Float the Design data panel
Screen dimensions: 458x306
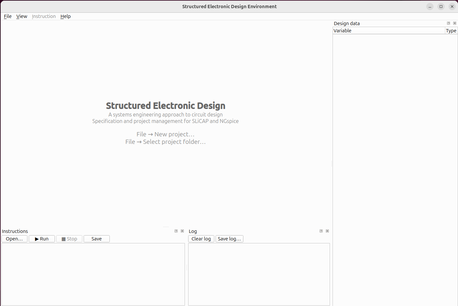(x=449, y=23)
